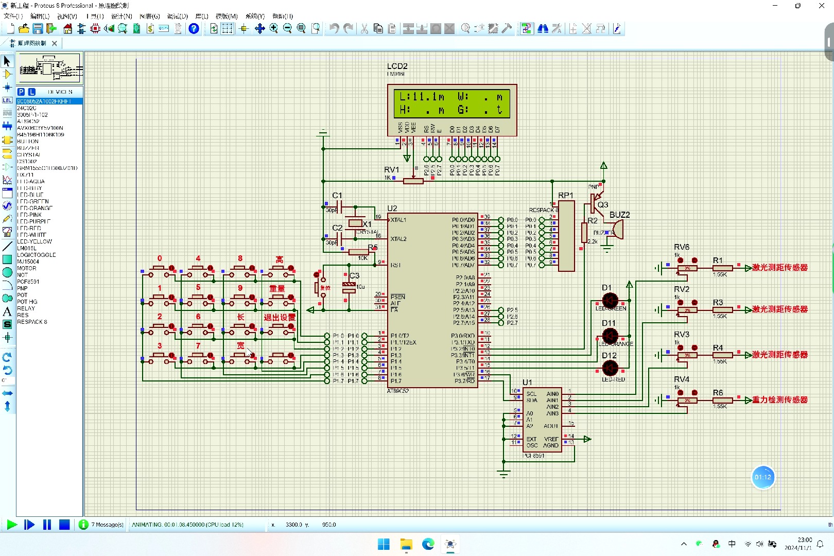Viewport: 834px width, 556px height.
Task: Click the Search binoculars icon
Action: [543, 29]
